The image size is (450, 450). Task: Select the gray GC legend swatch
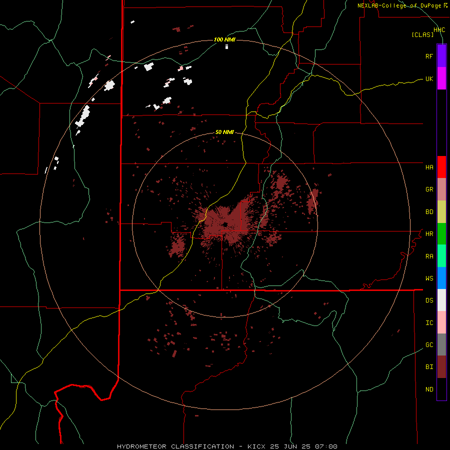(x=441, y=344)
